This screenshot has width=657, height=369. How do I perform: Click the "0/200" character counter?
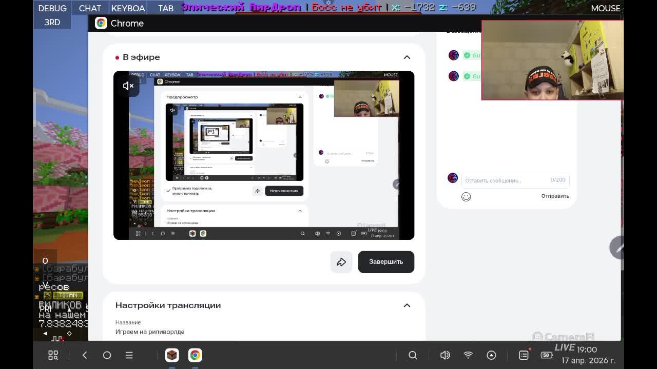558,180
